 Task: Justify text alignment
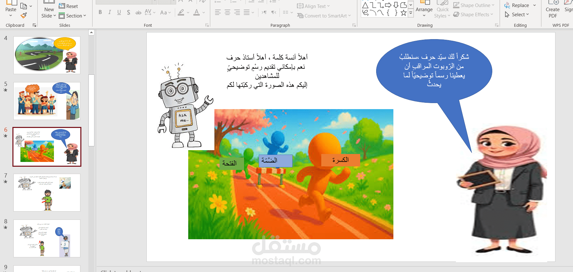click(x=247, y=12)
